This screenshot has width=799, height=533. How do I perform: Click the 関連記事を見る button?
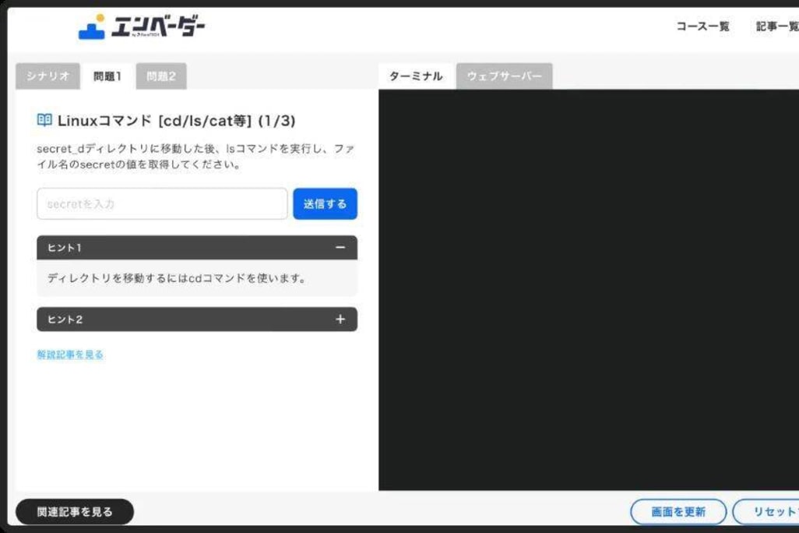75,512
